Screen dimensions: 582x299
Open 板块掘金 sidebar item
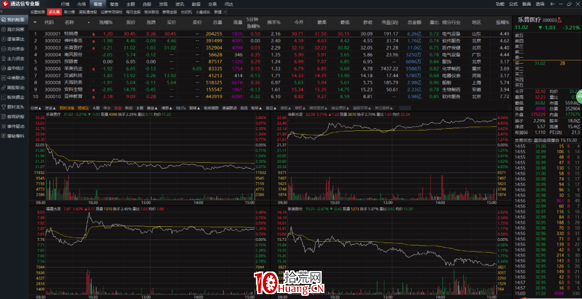(x=14, y=97)
